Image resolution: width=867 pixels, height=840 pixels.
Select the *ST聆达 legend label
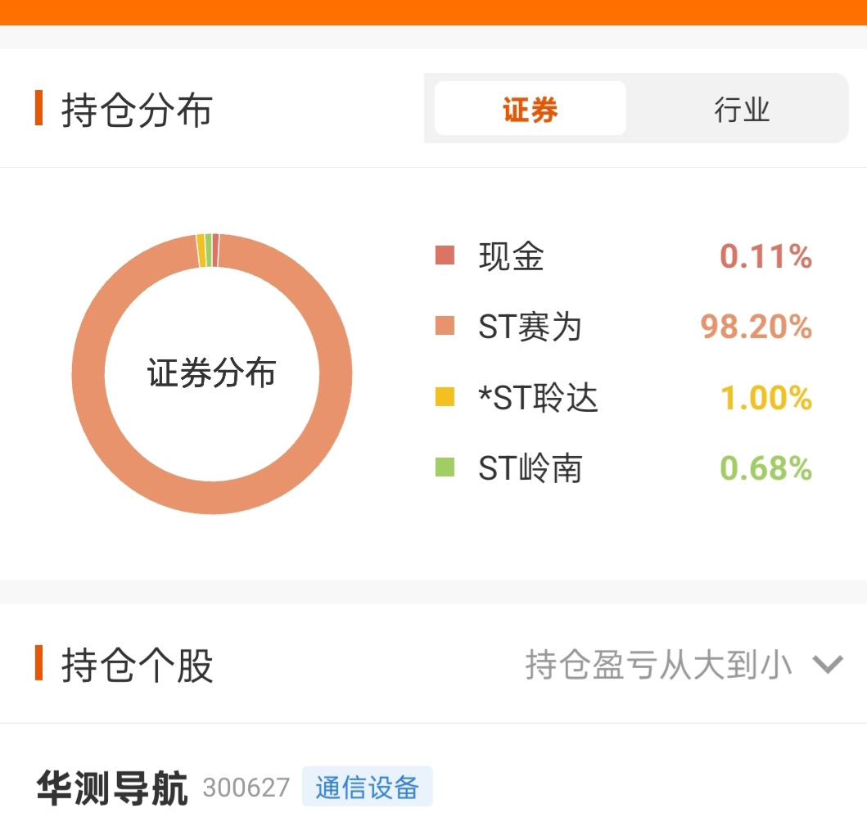coord(538,398)
